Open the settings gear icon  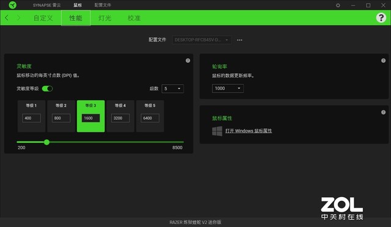pos(338,5)
